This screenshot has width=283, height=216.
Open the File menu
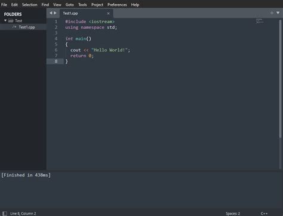coord(4,5)
